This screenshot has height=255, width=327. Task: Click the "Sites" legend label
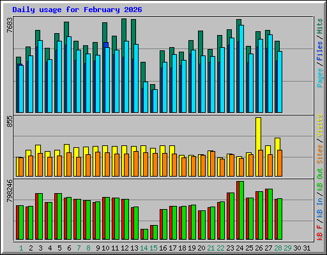tap(320, 154)
